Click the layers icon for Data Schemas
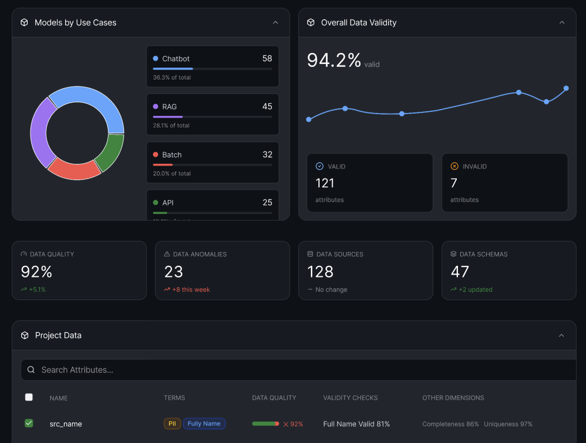The width and height of the screenshot is (586, 443). tap(453, 254)
